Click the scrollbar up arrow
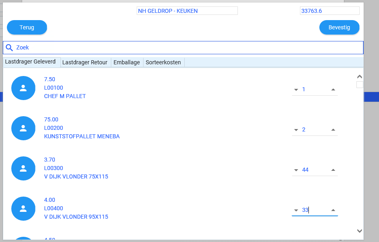The width and height of the screenshot is (379, 242). (359, 76)
